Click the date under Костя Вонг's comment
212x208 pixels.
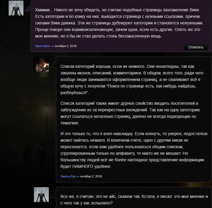(x=66, y=46)
